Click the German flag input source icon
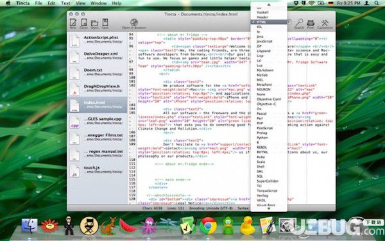Screen dimensions: 385x241 tap(330, 3)
